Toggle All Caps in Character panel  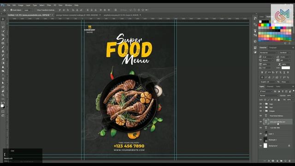pos(269,72)
